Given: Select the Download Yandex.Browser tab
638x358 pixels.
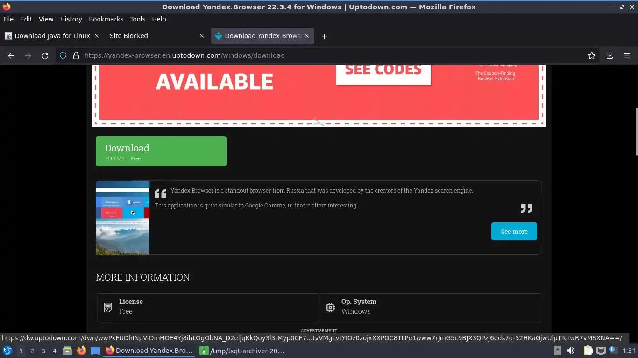Looking at the screenshot, I should (262, 36).
